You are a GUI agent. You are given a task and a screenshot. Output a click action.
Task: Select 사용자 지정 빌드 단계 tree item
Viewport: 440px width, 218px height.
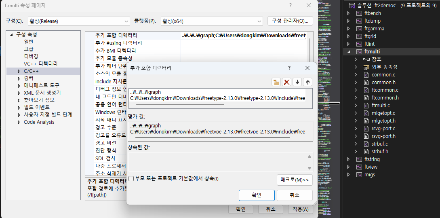pos(48,114)
